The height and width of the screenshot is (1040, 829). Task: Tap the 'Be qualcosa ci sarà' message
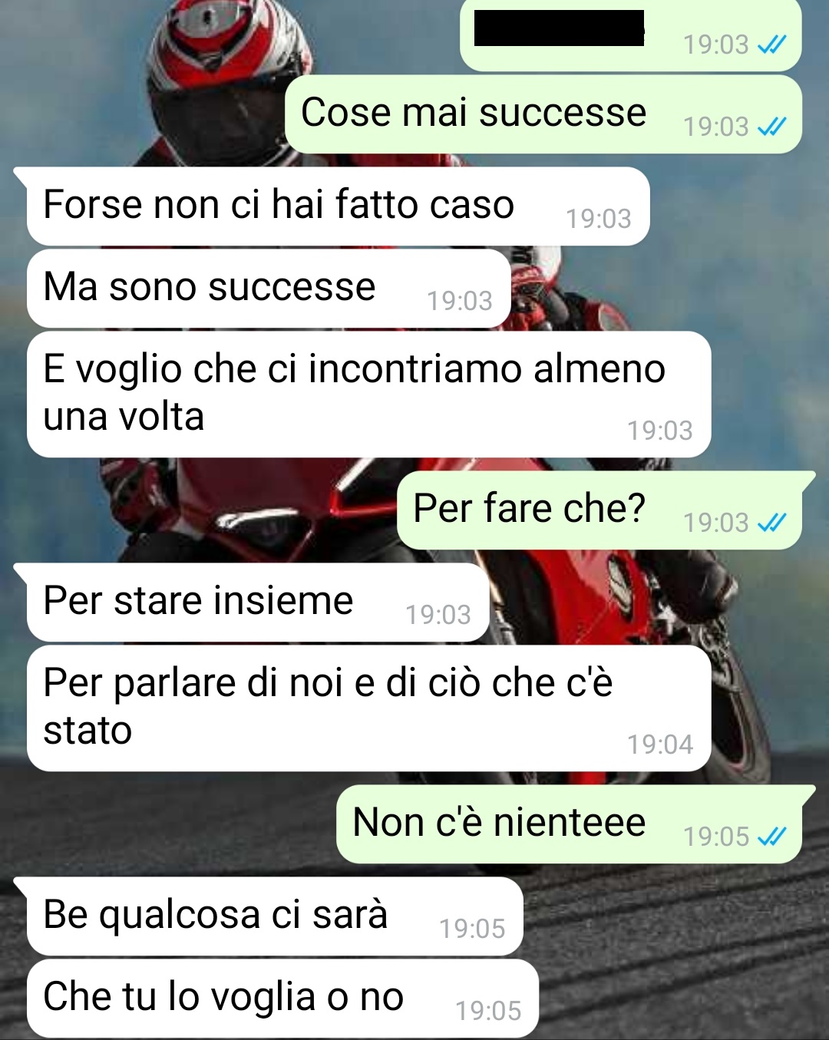[275, 916]
